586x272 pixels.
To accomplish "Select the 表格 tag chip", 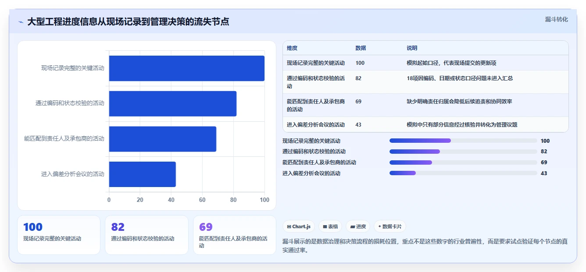I will tap(330, 226).
